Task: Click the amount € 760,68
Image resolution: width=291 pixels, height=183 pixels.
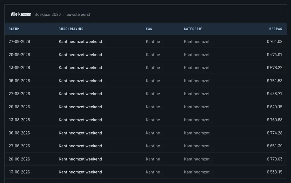Action: tap(275, 120)
